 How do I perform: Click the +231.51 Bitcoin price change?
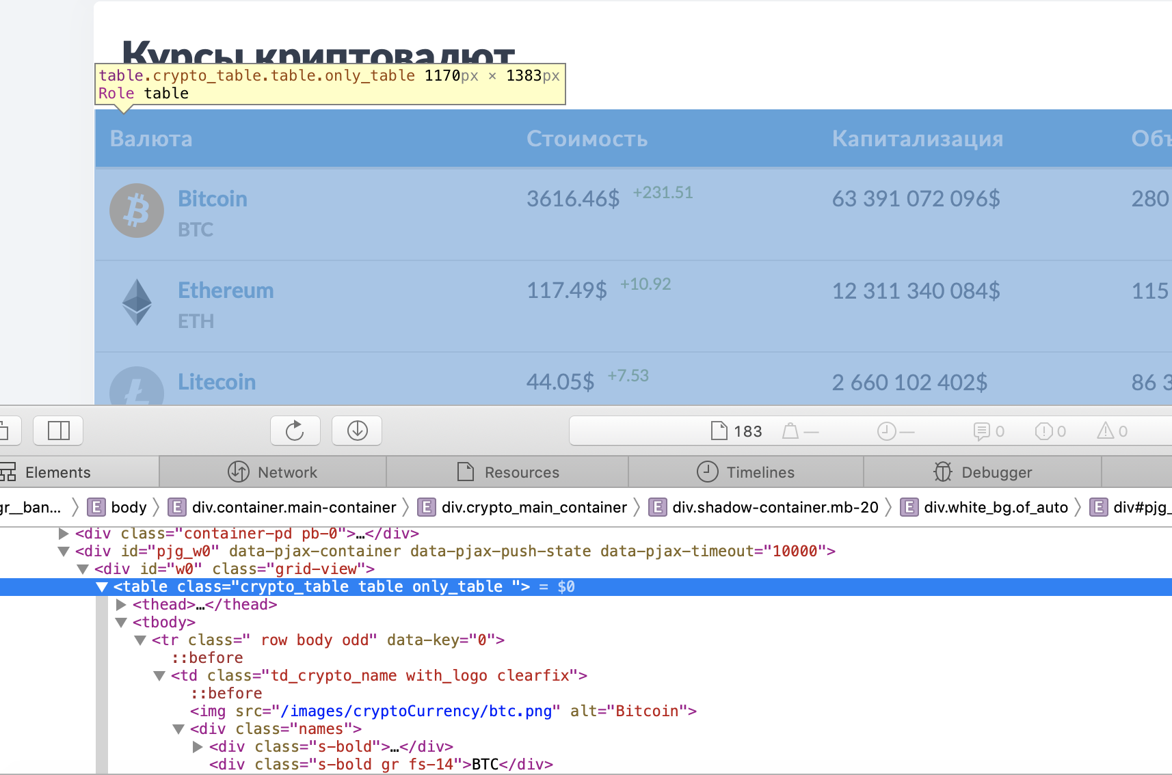tap(663, 193)
